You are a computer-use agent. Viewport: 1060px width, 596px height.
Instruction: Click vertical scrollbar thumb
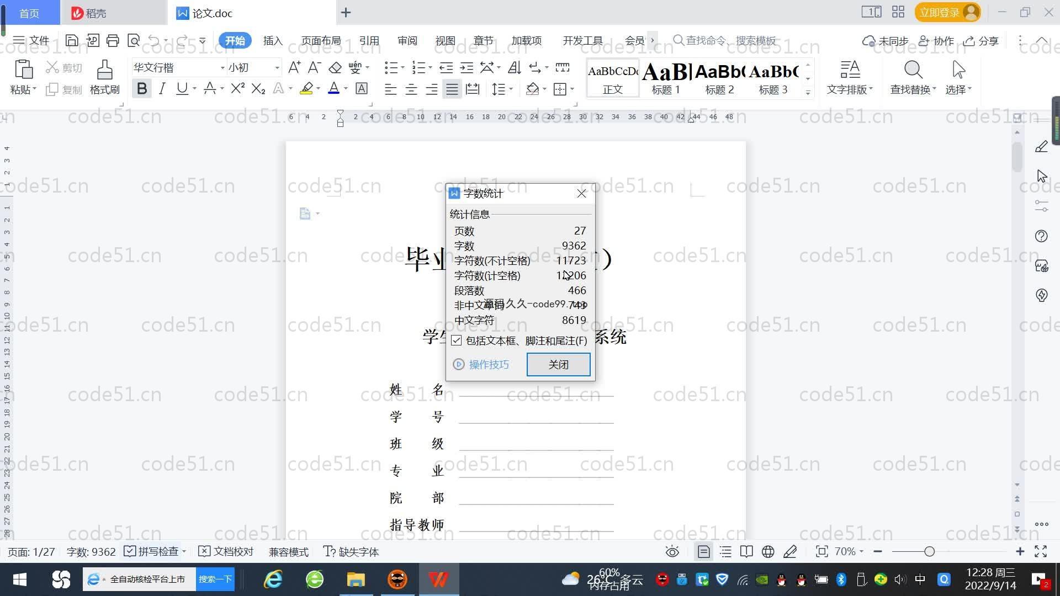coord(1017,157)
